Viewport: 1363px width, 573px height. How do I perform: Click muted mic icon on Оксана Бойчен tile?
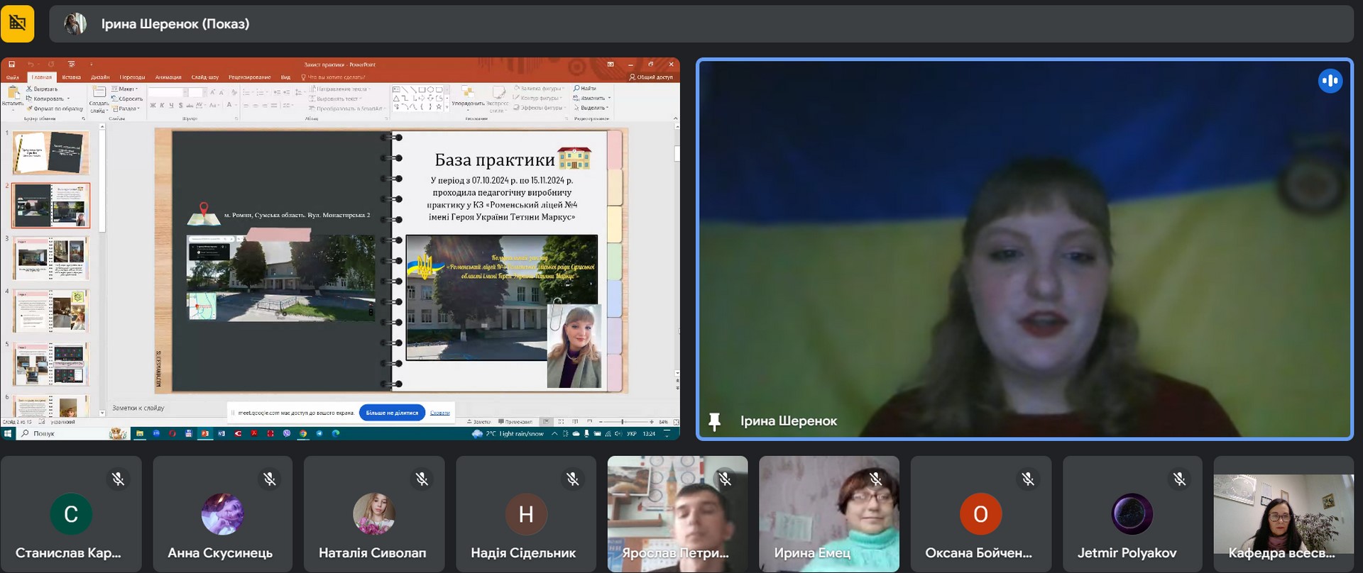pyautogui.click(x=1028, y=479)
